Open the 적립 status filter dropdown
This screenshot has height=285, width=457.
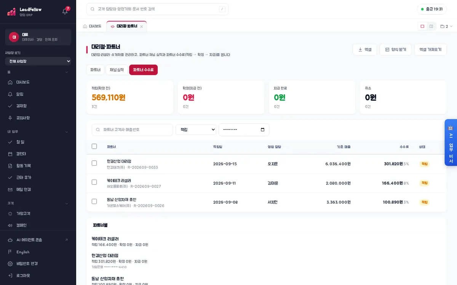(196, 130)
